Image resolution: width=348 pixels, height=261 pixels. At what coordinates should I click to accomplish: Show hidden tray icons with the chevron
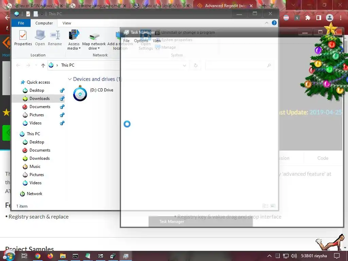(269, 256)
